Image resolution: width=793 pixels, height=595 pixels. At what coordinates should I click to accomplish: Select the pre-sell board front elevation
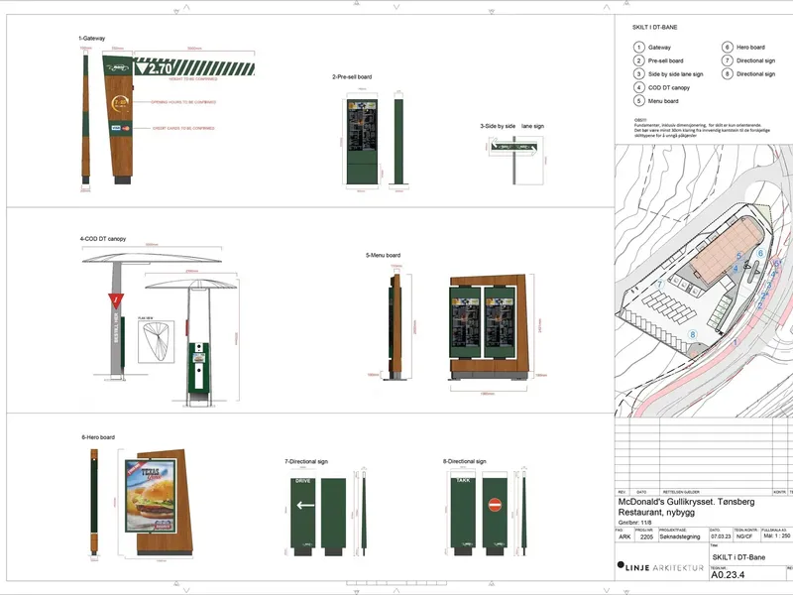(x=362, y=142)
